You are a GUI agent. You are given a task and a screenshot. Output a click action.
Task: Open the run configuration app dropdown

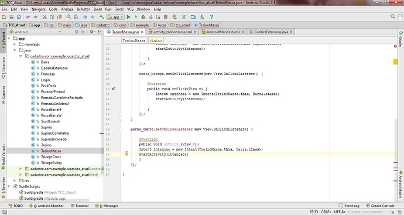tap(115, 17)
